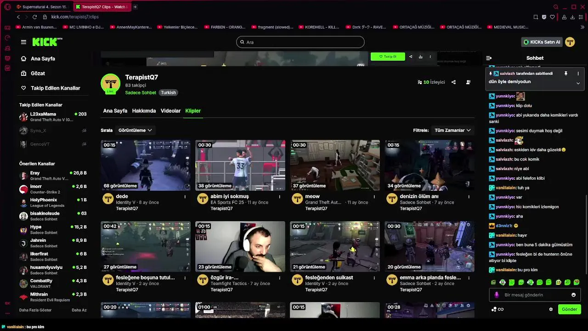Open pinned message options menu

point(578,74)
